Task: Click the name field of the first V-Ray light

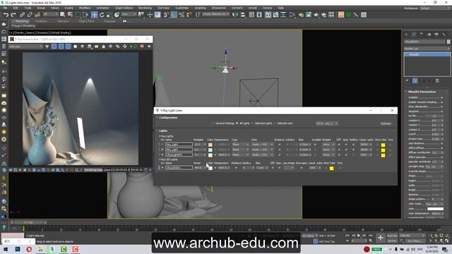Action: click(x=179, y=145)
